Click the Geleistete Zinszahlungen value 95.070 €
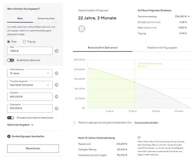The width and height of the screenshot is (195, 164). (122, 155)
